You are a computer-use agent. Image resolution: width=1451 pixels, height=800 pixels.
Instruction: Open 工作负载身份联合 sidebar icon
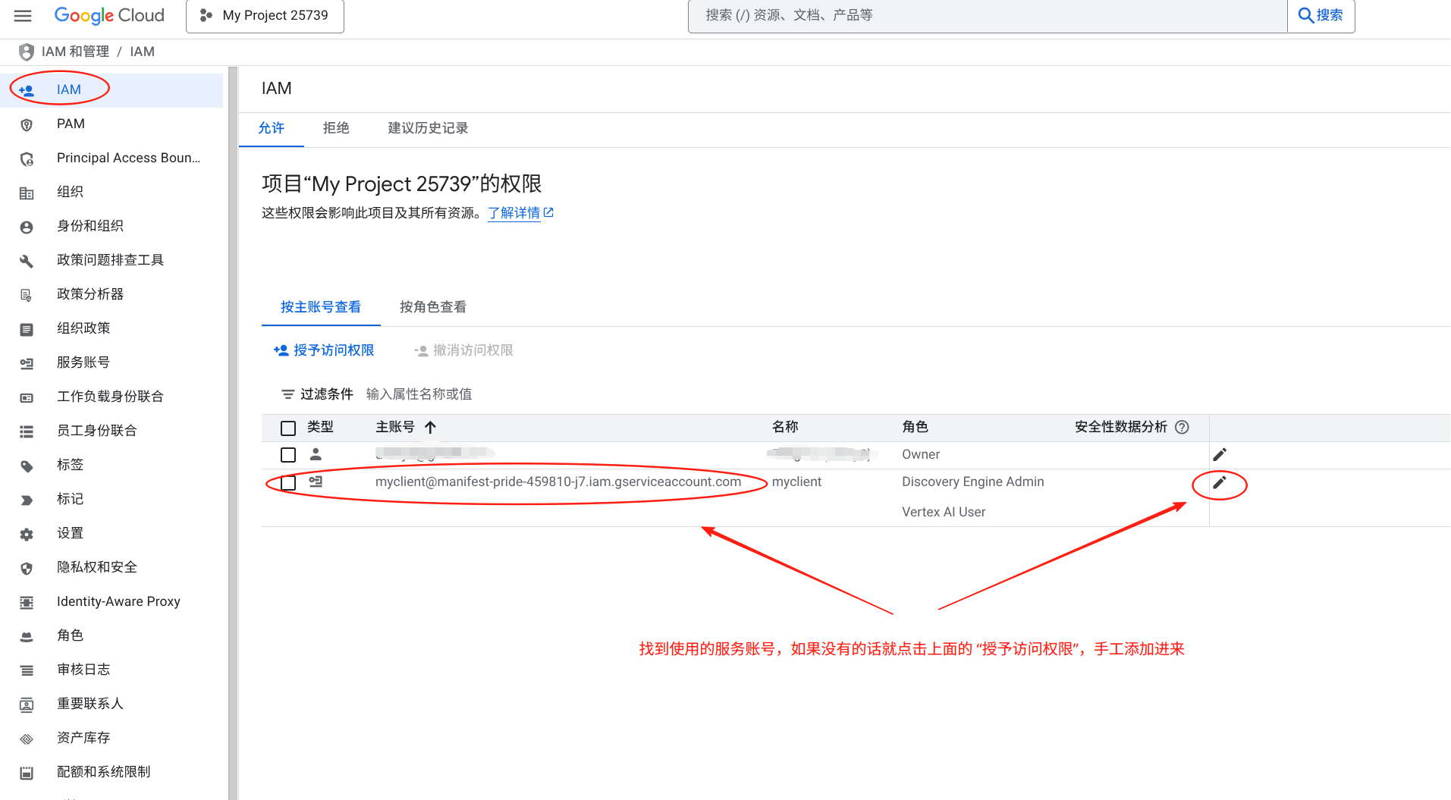coord(27,397)
